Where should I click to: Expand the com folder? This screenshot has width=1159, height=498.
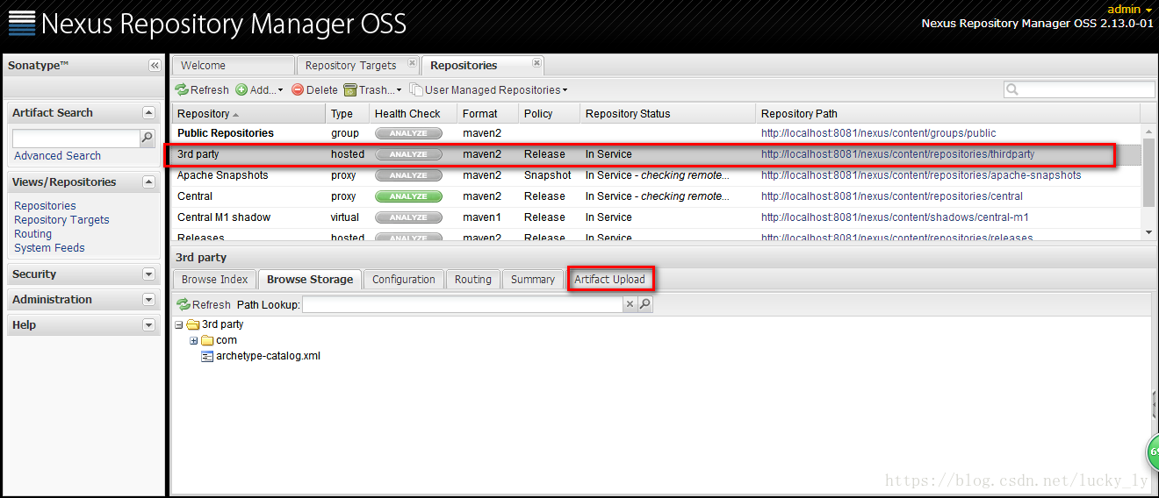pyautogui.click(x=194, y=340)
